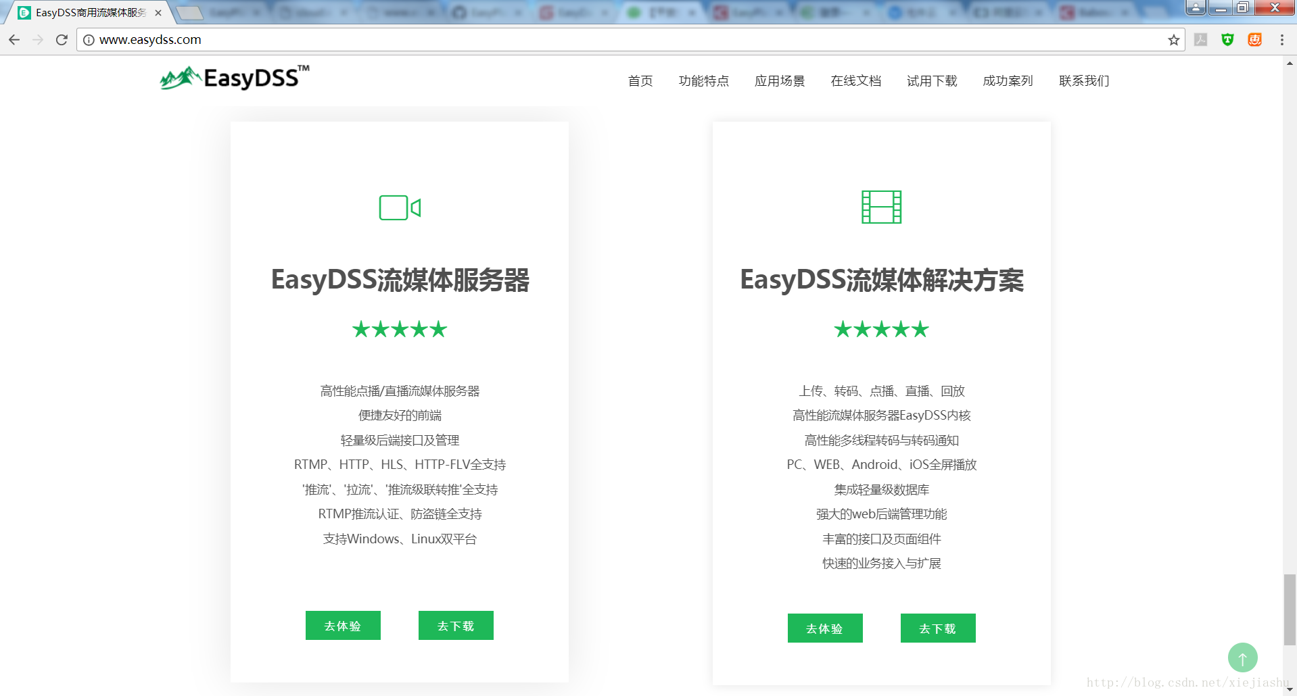Screen dimensions: 1297x696
Task: Open the 功能特点 nav item
Action: point(704,81)
